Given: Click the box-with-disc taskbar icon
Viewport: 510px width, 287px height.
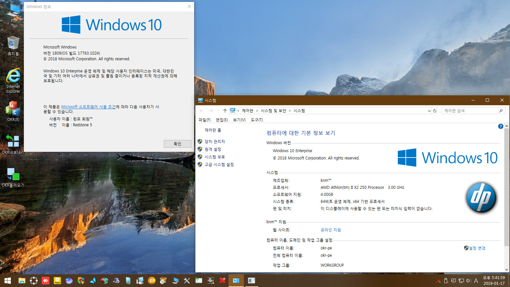Looking at the screenshot, I should (x=164, y=281).
